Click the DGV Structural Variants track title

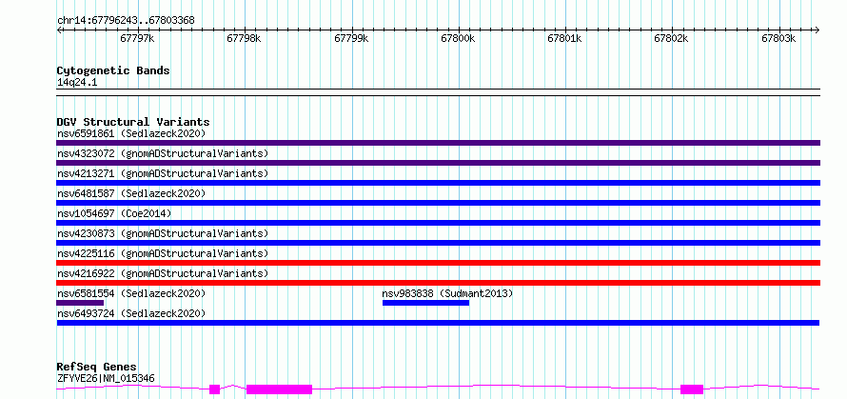click(x=133, y=122)
